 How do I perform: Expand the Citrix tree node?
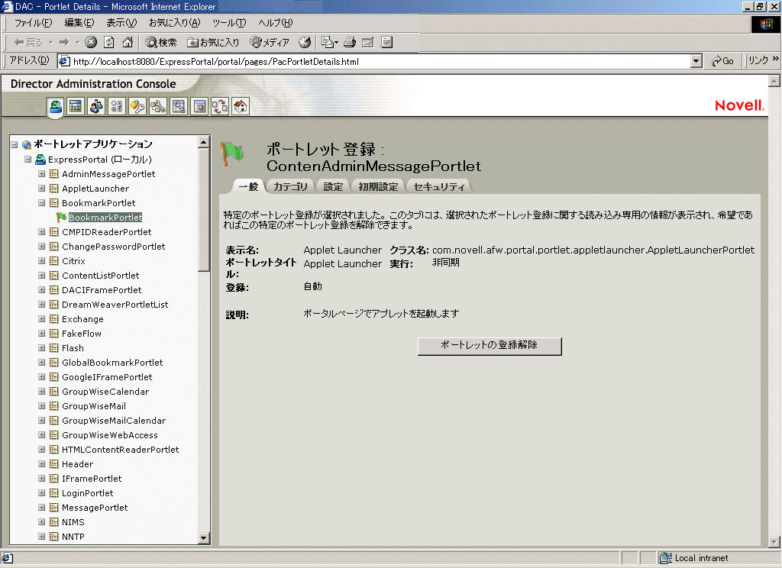click(x=42, y=260)
